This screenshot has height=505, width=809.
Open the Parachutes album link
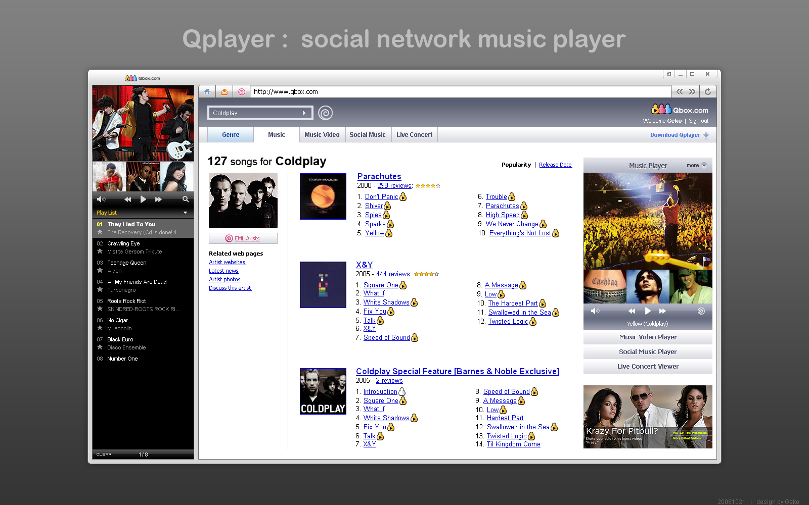(379, 176)
